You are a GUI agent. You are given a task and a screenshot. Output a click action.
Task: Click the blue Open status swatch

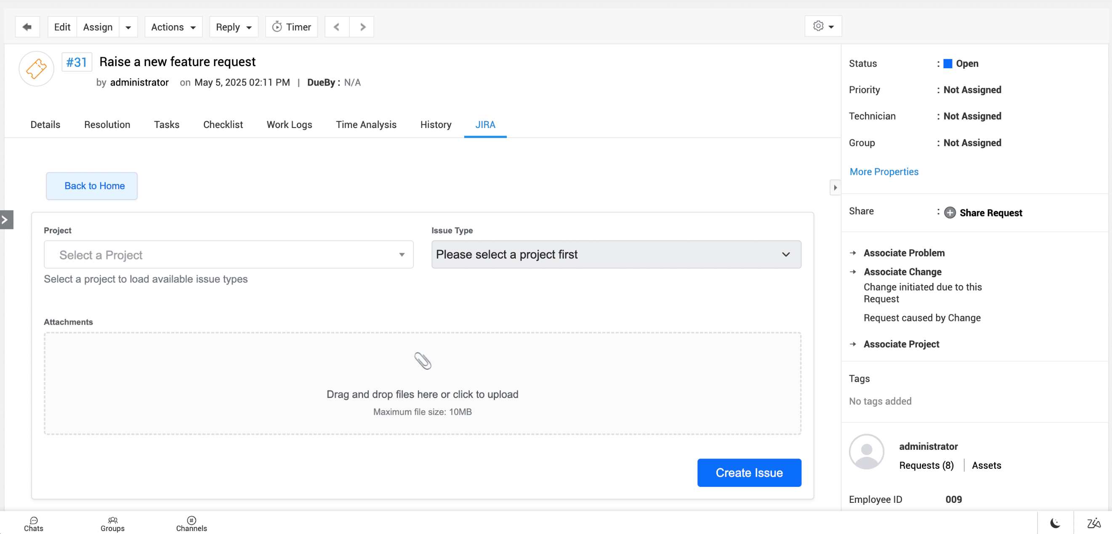[947, 64]
